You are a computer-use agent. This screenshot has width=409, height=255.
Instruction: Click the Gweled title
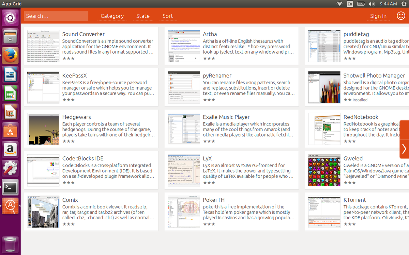(353, 158)
